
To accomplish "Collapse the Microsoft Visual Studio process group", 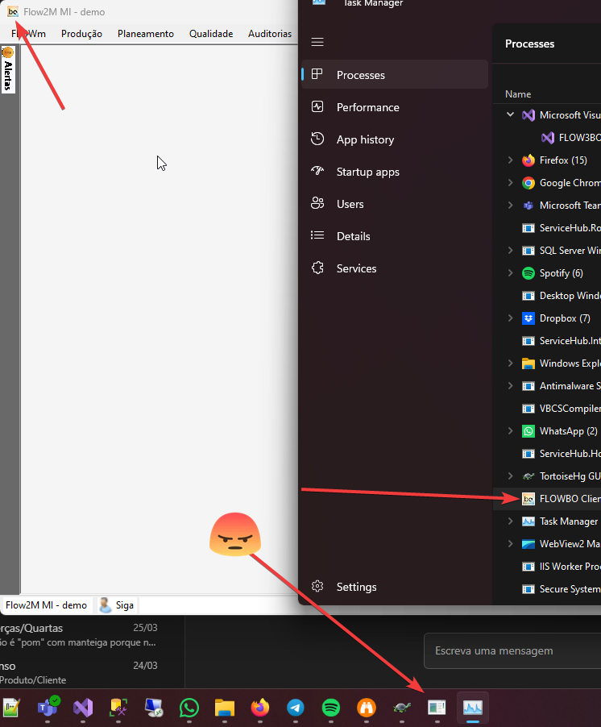I will (510, 114).
